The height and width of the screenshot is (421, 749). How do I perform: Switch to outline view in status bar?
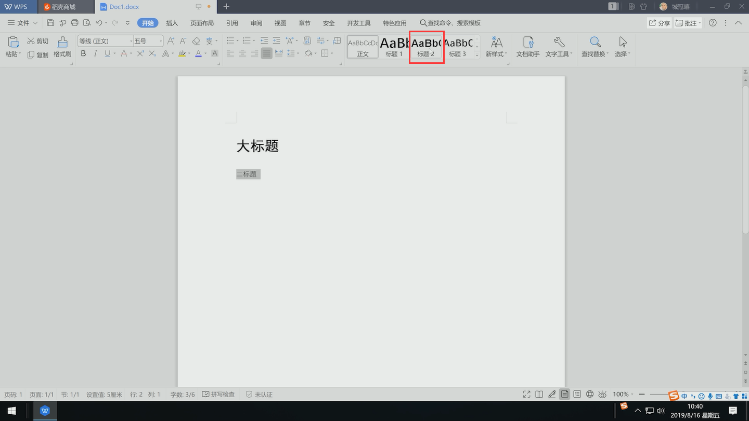577,395
